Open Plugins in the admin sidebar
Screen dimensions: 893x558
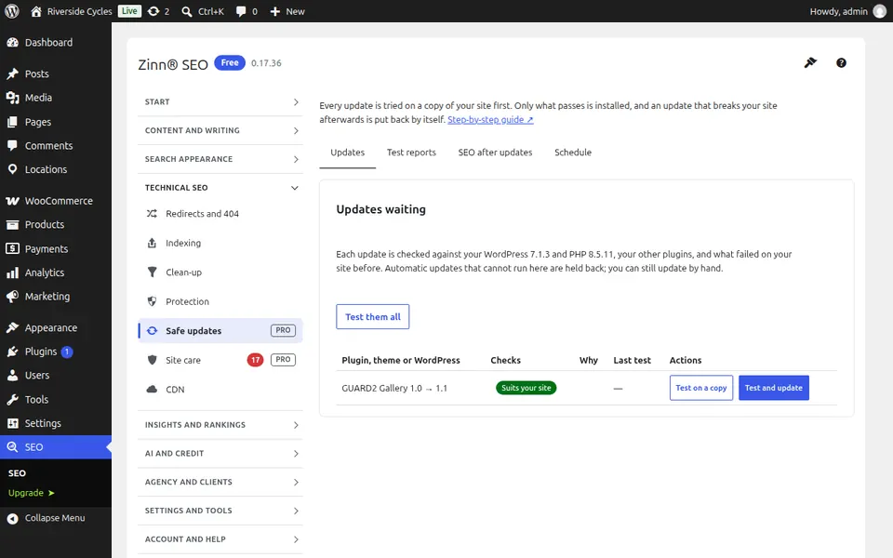[x=56, y=352]
